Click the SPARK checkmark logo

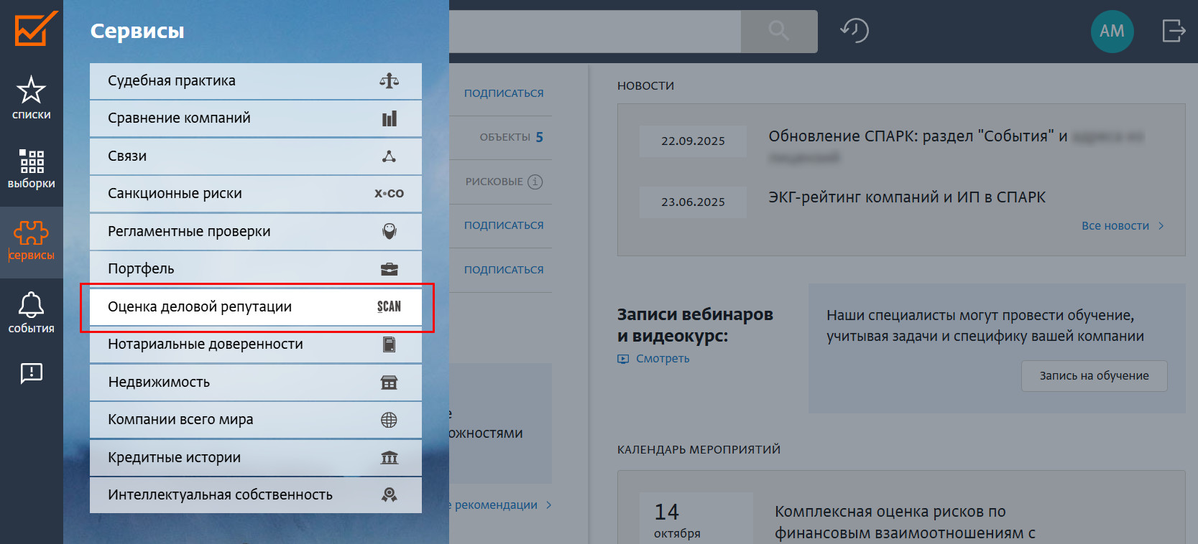pyautogui.click(x=35, y=29)
